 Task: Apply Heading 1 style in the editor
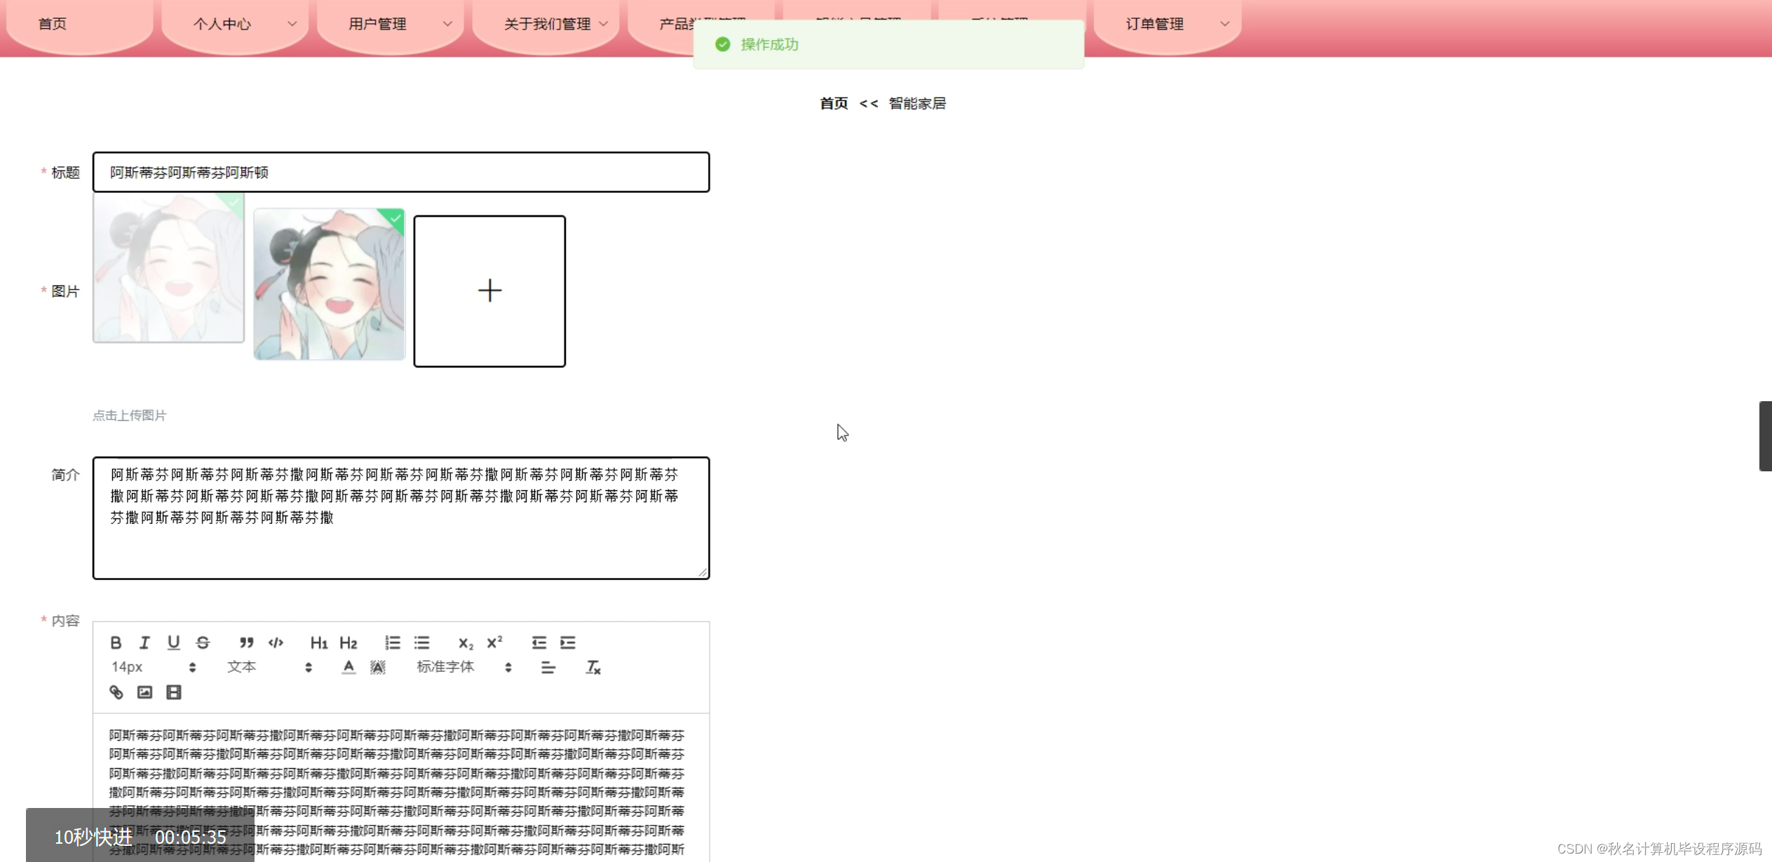coord(319,642)
